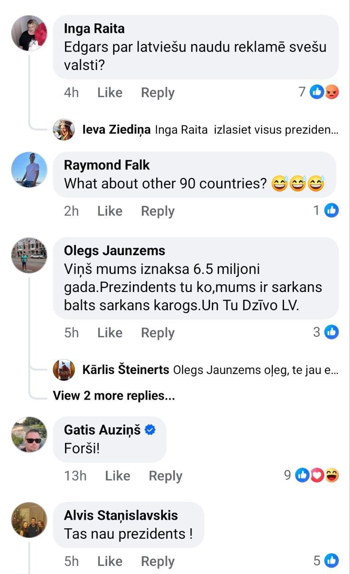Reply to Olegs Jaunzems' comment
The width and height of the screenshot is (350, 574).
click(157, 333)
